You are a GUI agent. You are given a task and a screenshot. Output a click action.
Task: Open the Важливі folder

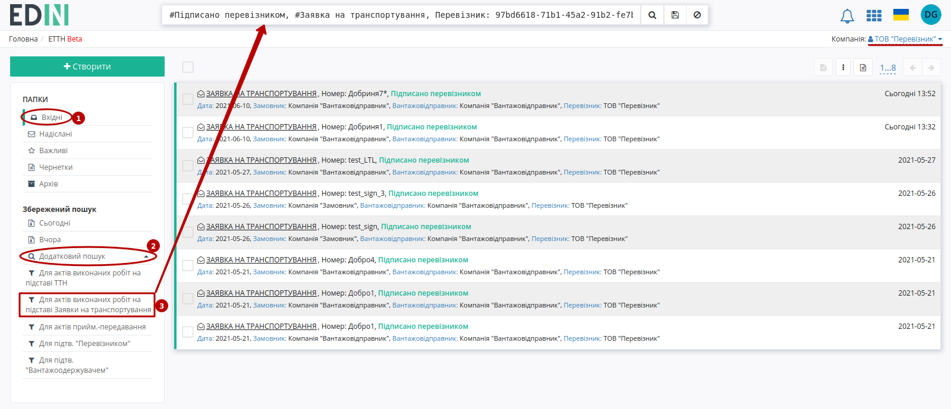coord(87,151)
